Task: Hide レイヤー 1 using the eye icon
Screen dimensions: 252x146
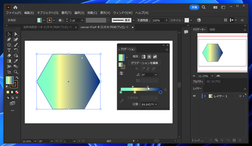Action: point(194,96)
